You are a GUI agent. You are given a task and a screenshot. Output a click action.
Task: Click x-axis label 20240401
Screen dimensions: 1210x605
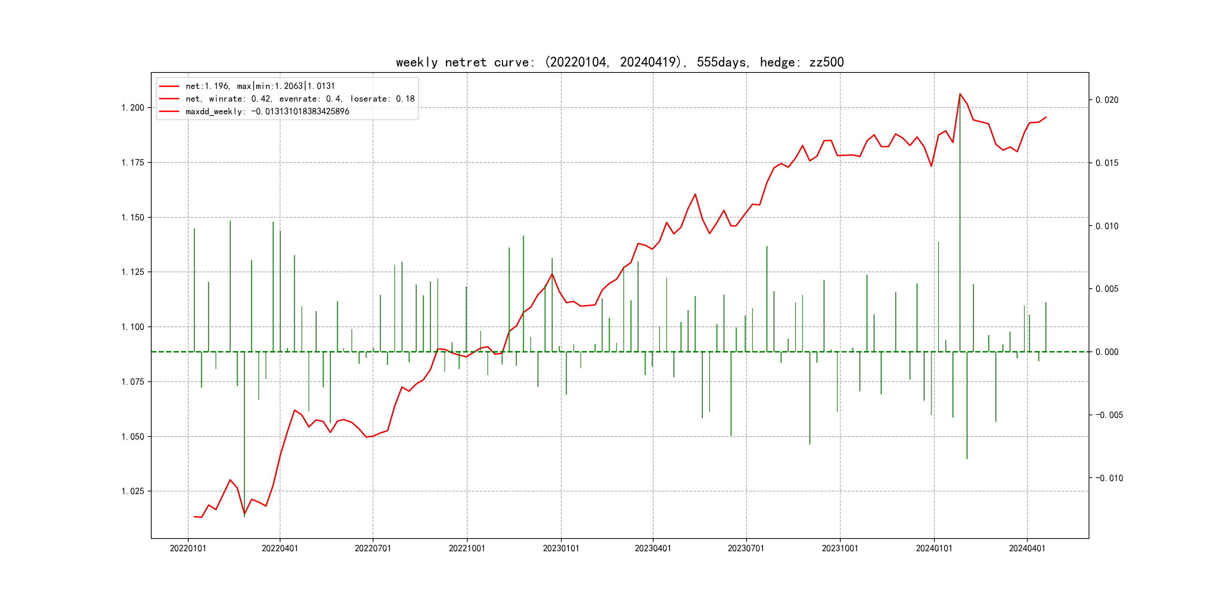[1027, 549]
